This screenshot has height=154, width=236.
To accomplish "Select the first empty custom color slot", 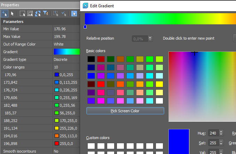I will point(91,146).
